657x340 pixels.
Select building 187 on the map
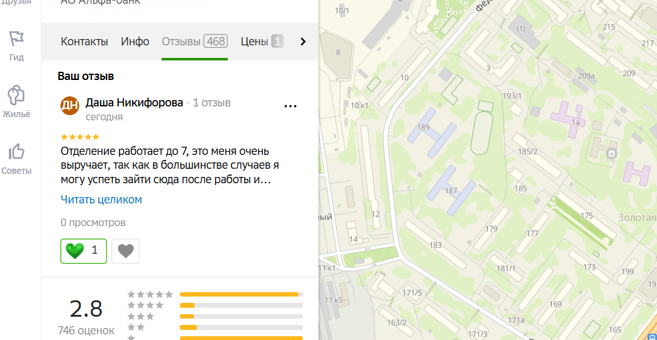point(451,191)
